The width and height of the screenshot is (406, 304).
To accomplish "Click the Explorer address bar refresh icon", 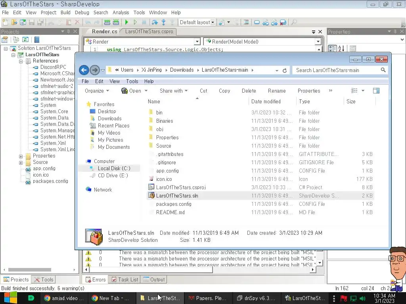I will 285,70.
